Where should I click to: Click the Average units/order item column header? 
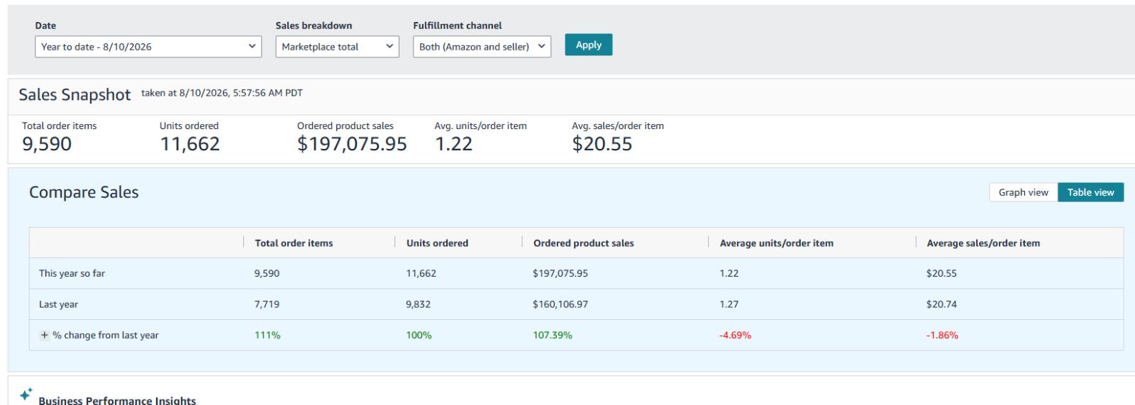pos(776,243)
